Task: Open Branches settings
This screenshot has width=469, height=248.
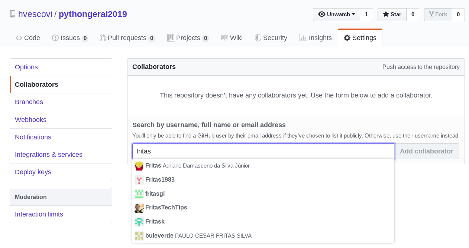Action: click(61, 102)
